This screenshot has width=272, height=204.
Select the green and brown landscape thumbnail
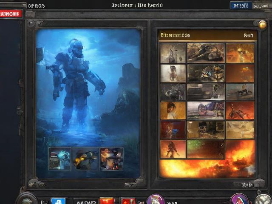[x=206, y=149]
